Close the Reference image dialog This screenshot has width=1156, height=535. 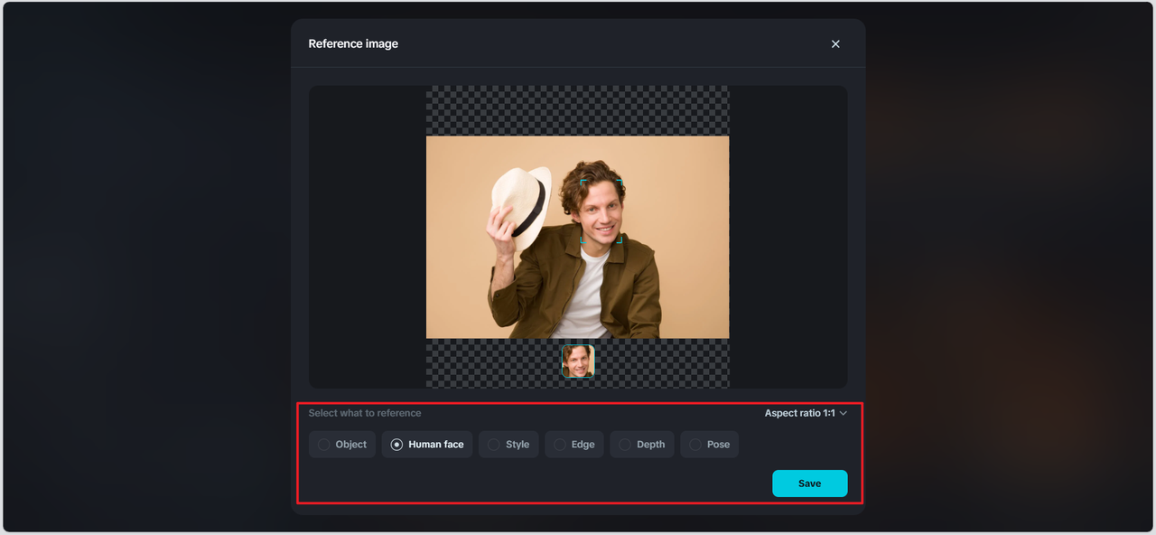coord(835,44)
